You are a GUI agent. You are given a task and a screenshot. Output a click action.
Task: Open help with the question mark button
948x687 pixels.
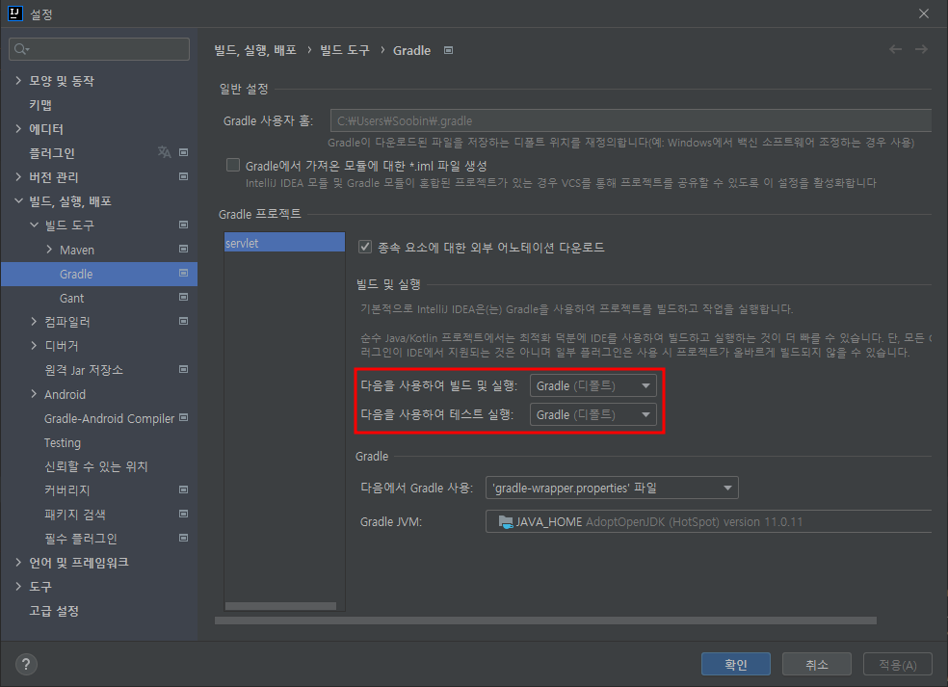(x=25, y=665)
